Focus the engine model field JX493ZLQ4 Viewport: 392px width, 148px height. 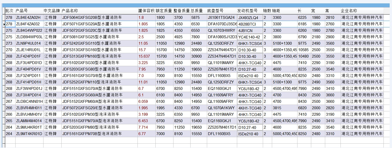(x=250, y=18)
